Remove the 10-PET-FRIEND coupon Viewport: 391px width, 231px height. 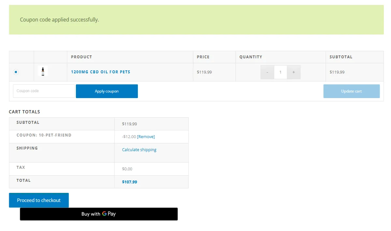click(146, 137)
